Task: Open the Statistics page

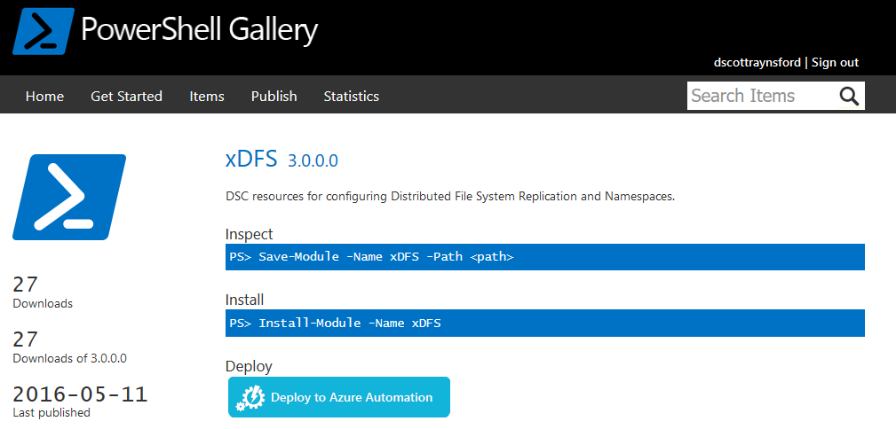Action: click(352, 97)
